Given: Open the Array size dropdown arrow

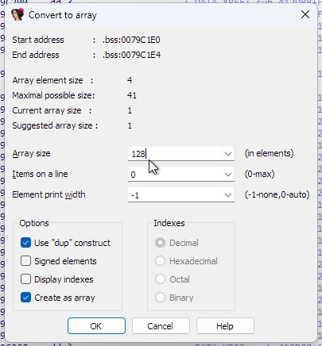Looking at the screenshot, I should pyautogui.click(x=228, y=154).
